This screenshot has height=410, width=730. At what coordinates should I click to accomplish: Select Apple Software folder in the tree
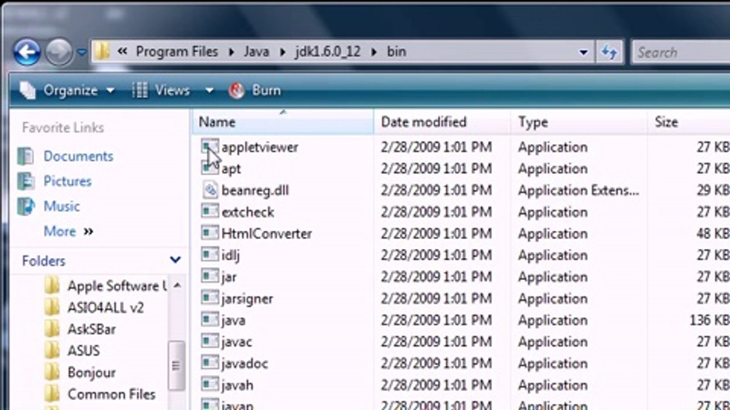pos(117,286)
